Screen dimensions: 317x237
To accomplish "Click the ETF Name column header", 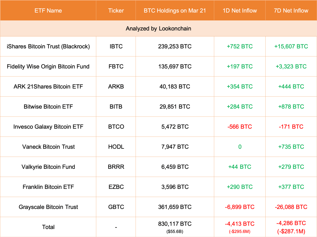I will tap(48, 10).
